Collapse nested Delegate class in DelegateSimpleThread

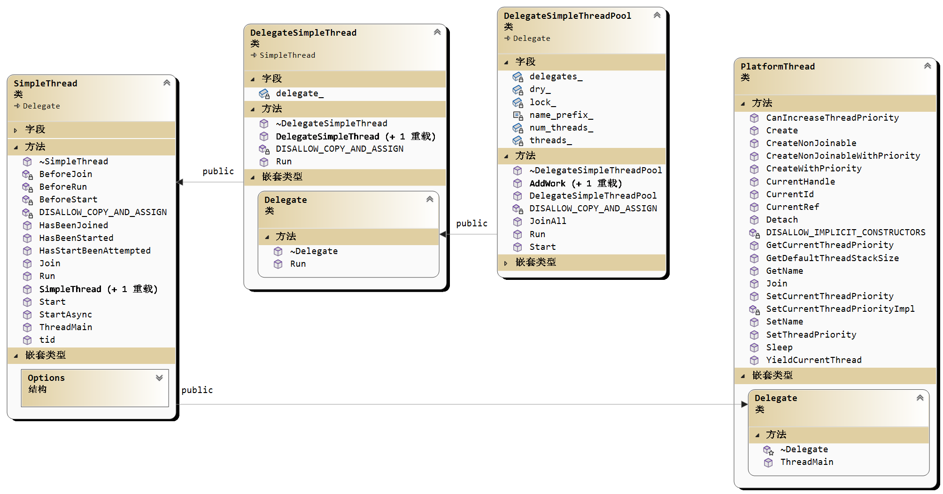tap(430, 199)
